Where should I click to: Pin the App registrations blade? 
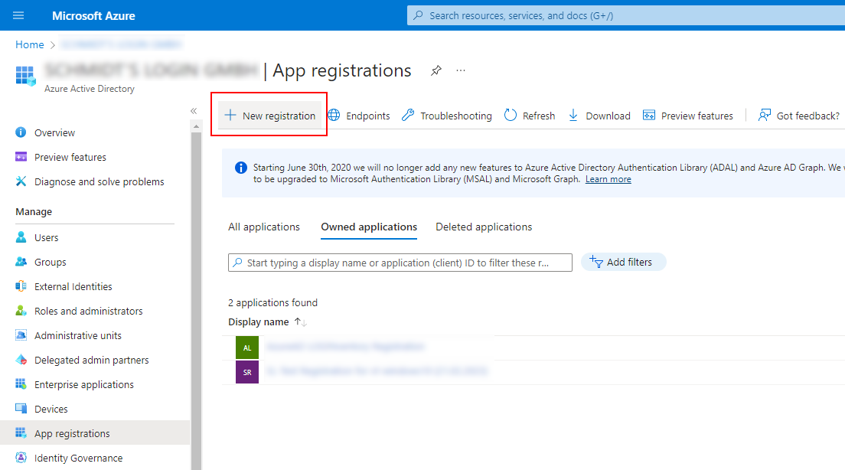click(x=436, y=70)
